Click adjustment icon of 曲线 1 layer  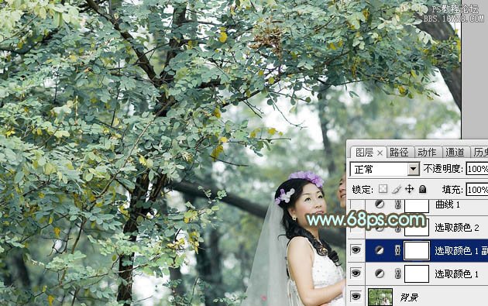[379, 205]
